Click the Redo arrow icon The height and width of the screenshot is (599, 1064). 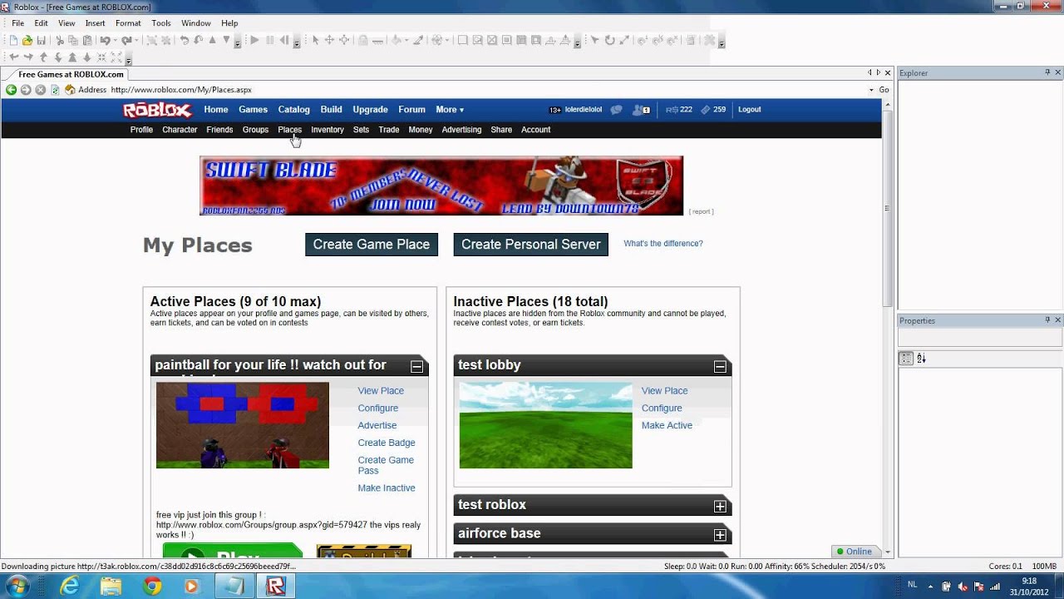[126, 40]
